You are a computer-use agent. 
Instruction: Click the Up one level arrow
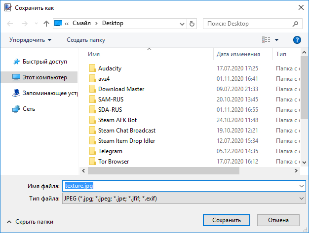click(x=46, y=23)
